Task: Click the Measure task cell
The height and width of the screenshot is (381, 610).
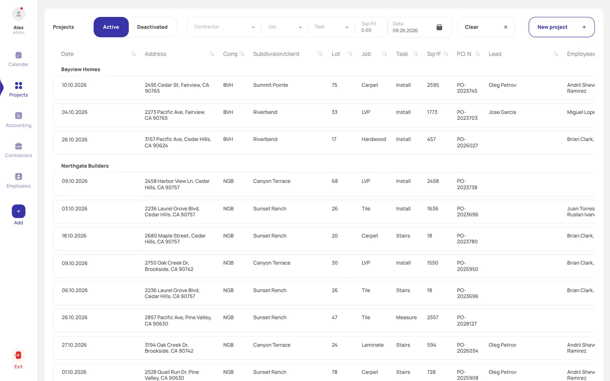Action: point(407,318)
